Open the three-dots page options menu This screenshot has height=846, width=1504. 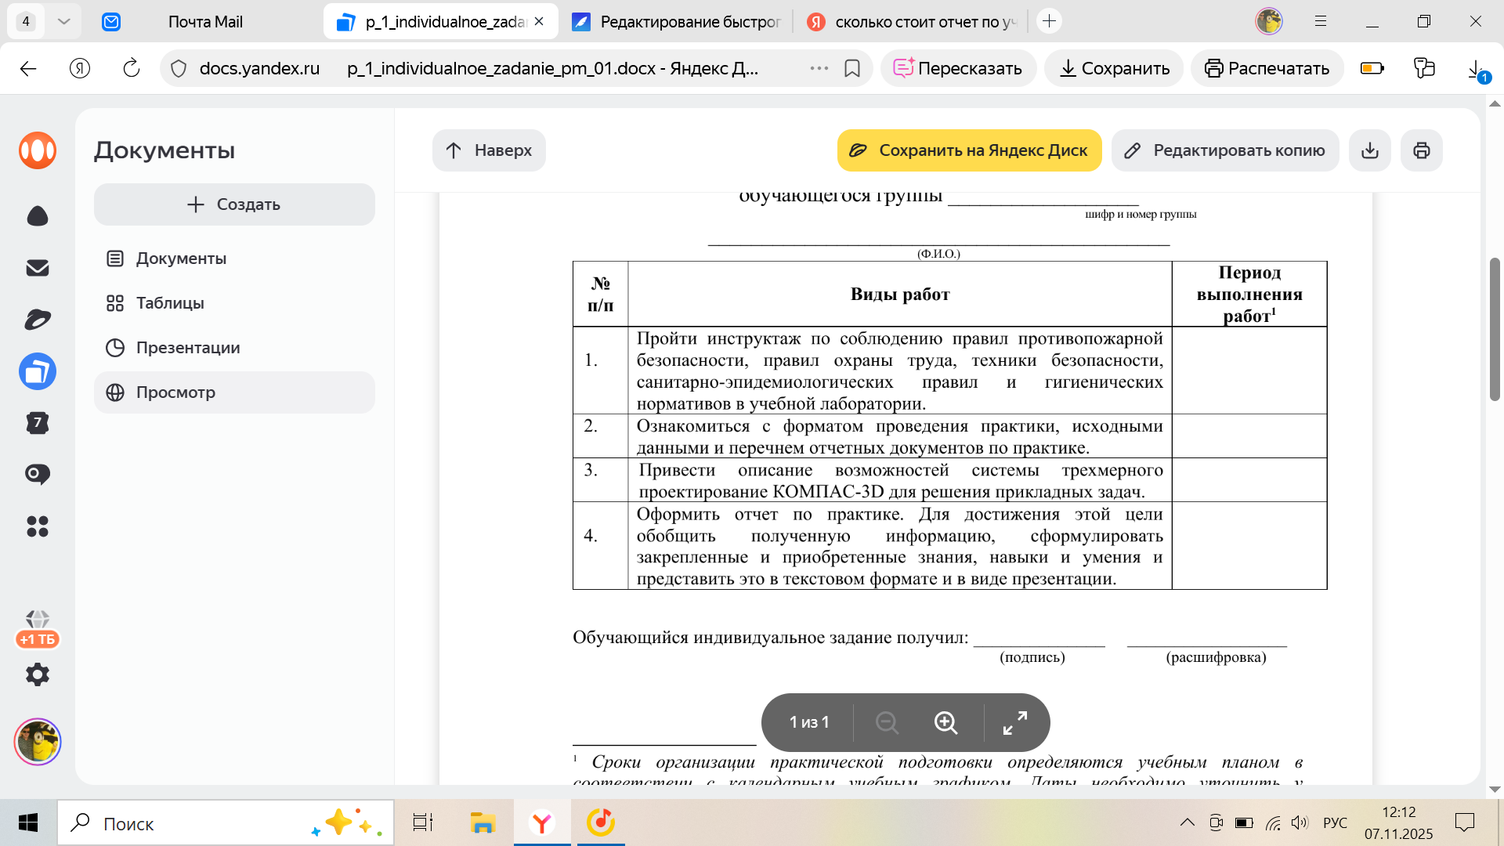pyautogui.click(x=819, y=69)
